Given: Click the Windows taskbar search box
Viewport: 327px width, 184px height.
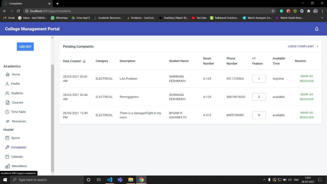Looking at the screenshot, I should (x=47, y=180).
